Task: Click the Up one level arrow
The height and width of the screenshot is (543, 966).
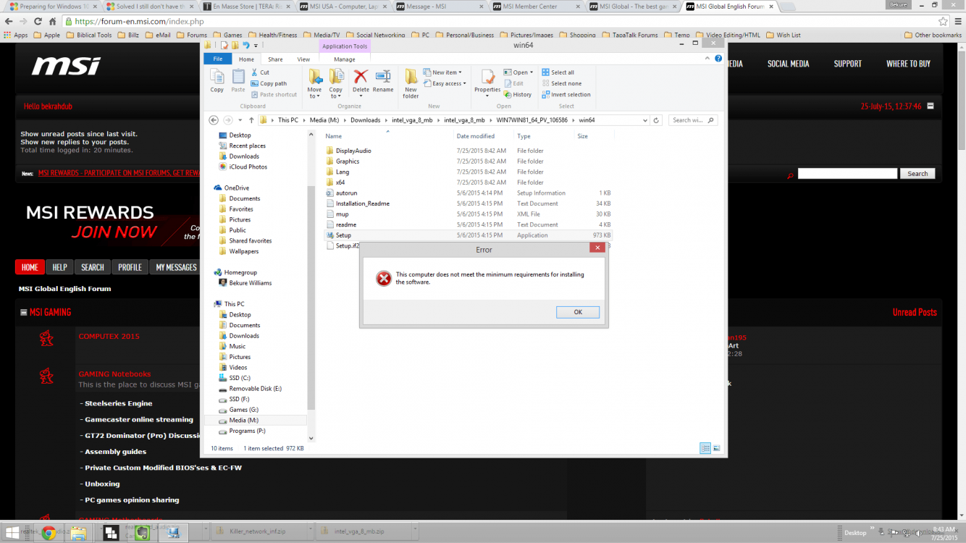Action: click(251, 120)
